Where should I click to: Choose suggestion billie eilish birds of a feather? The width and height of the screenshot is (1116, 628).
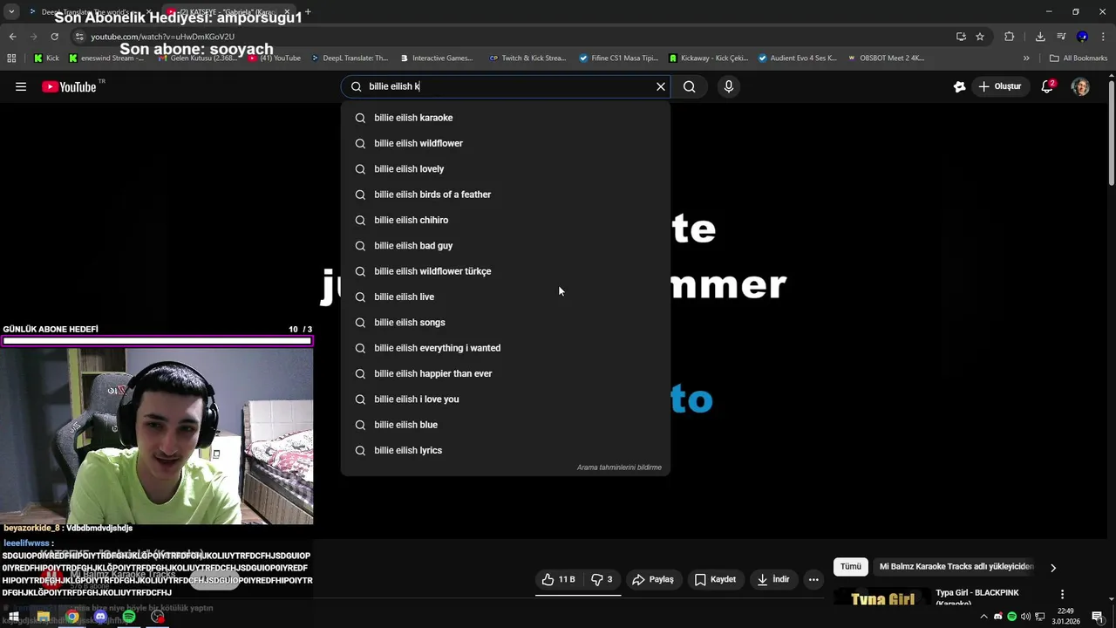point(506,195)
